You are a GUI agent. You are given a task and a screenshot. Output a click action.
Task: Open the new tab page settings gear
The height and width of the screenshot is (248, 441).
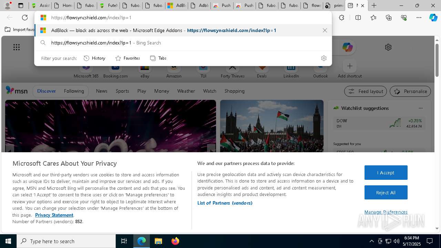click(388, 47)
